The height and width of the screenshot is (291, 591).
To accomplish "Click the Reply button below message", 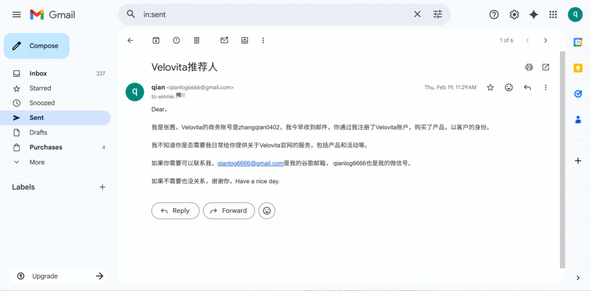I will point(175,211).
